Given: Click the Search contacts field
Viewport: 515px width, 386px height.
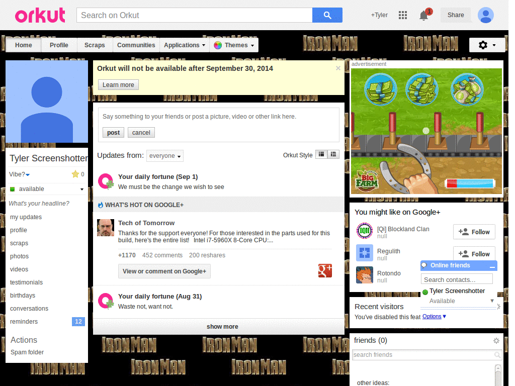Looking at the screenshot, I should click(457, 279).
